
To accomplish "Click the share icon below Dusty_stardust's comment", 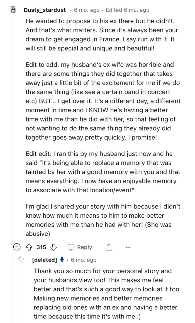I will [109, 247].
